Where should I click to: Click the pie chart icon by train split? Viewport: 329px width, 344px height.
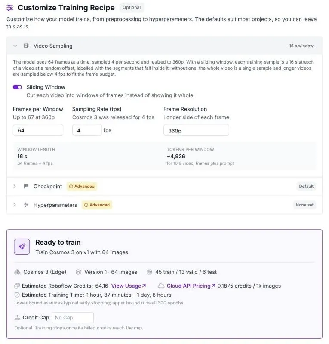point(149,272)
